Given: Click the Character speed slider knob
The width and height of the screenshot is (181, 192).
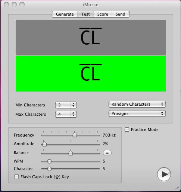Looking at the screenshot, I should click(49, 169).
